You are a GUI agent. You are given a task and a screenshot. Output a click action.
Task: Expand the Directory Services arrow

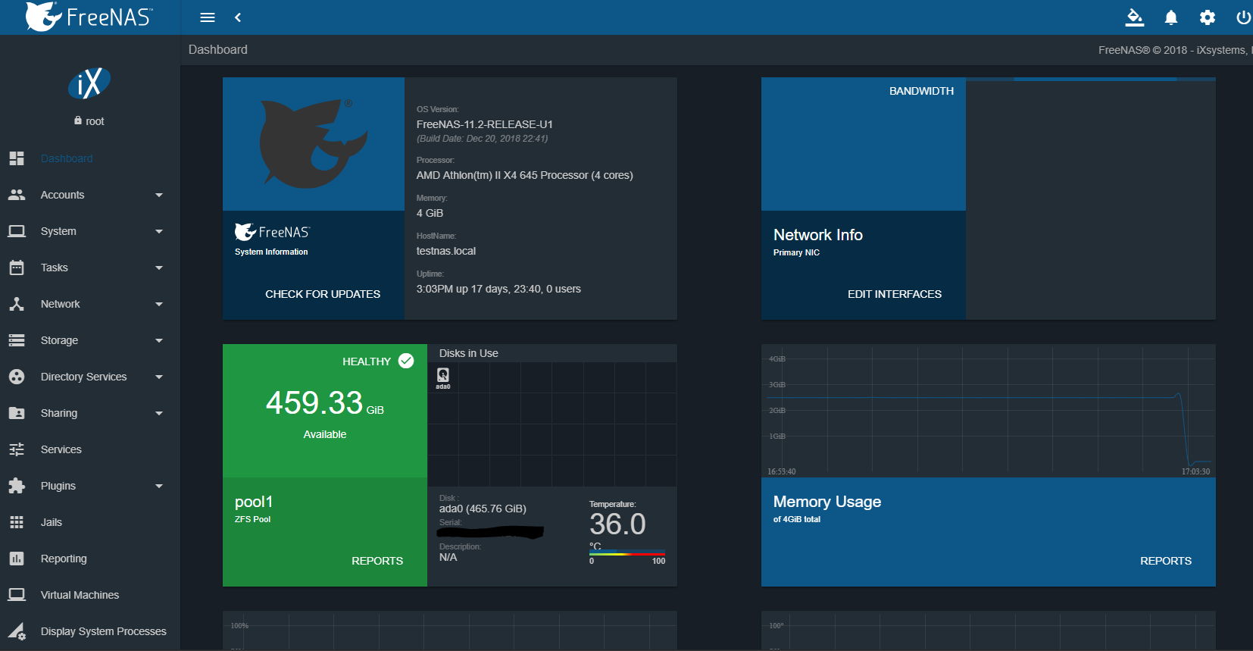tap(159, 377)
